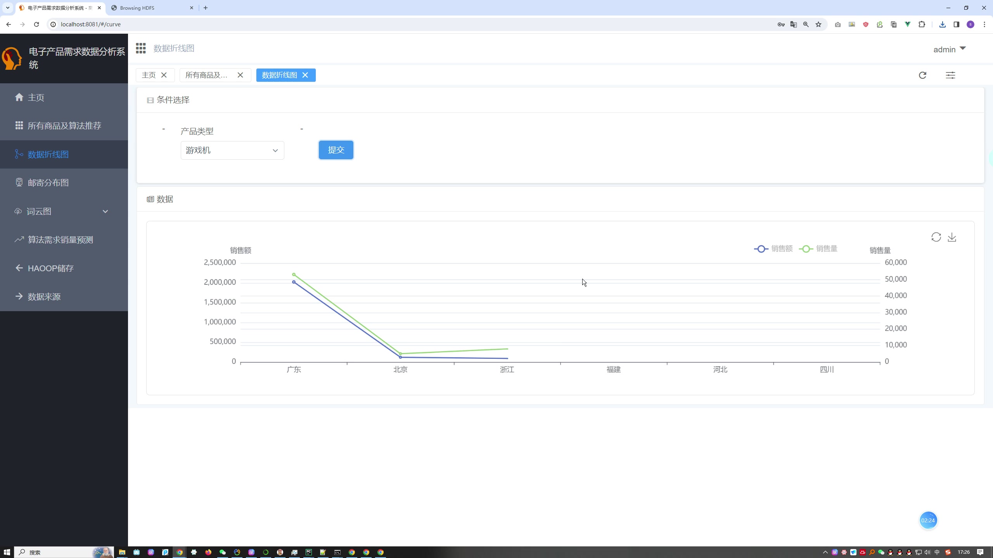Screen dimensions: 993x558
Task: Open 所有商品及算法推荐 in sidebar
Action: pos(64,126)
